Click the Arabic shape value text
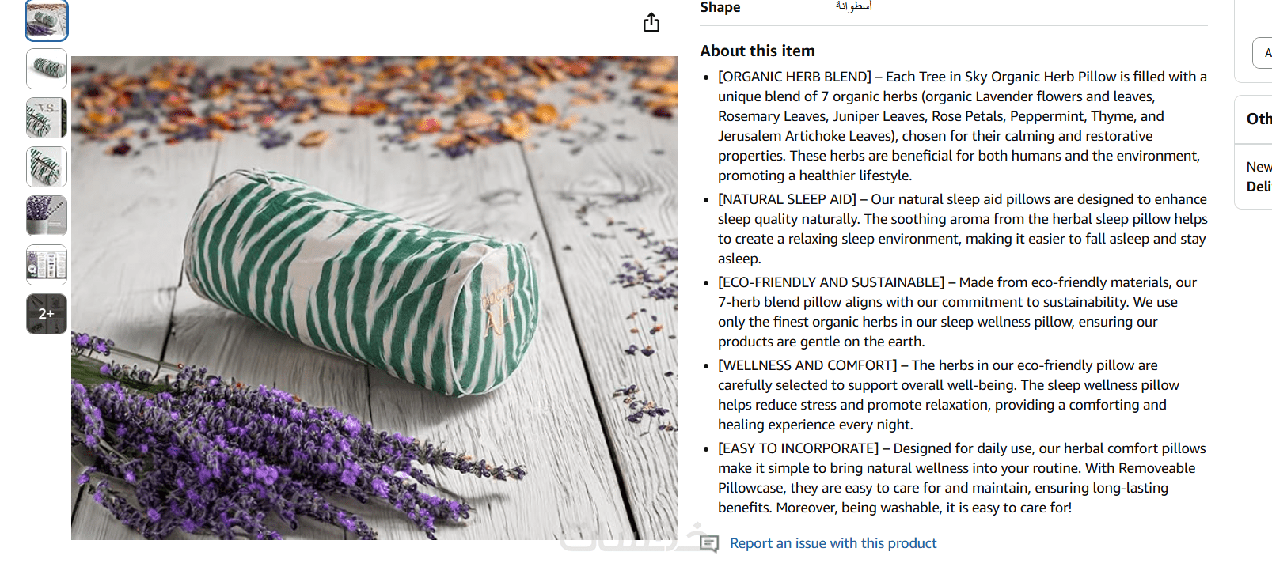 pos(853,6)
